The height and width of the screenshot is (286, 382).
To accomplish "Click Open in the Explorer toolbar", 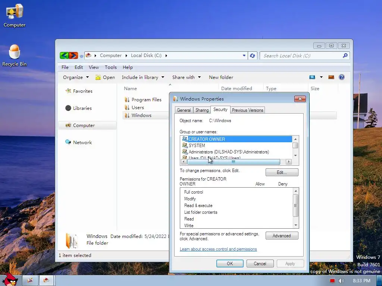I will click(105, 77).
